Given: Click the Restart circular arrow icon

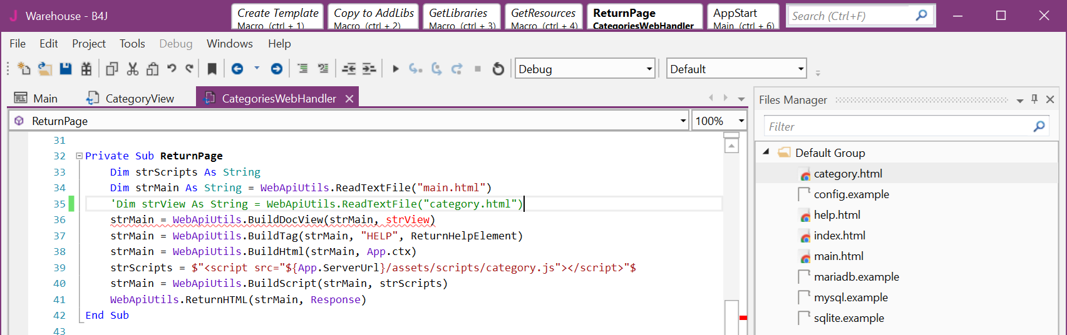Looking at the screenshot, I should click(498, 69).
